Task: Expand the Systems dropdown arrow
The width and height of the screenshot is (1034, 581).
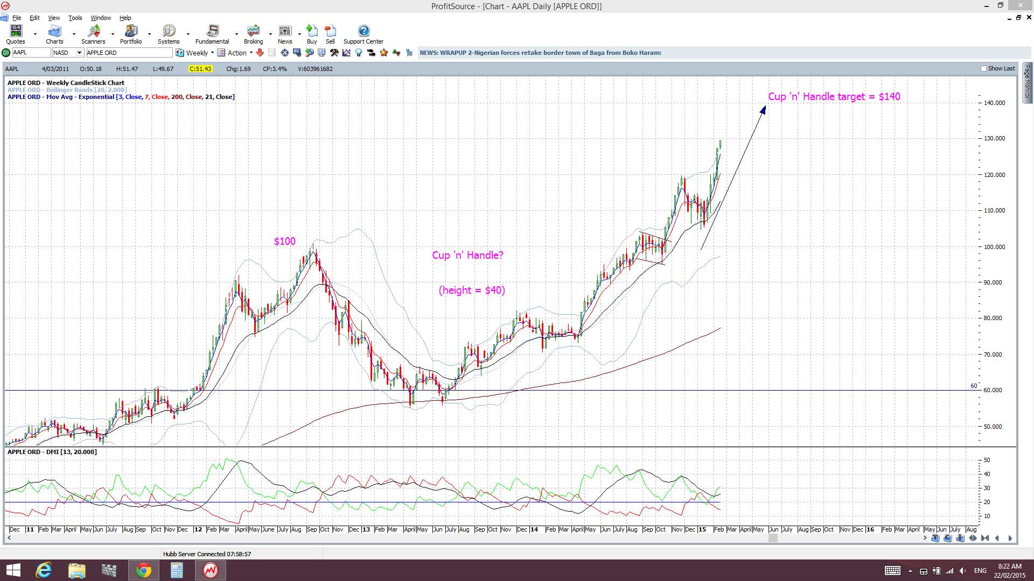Action: click(188, 34)
